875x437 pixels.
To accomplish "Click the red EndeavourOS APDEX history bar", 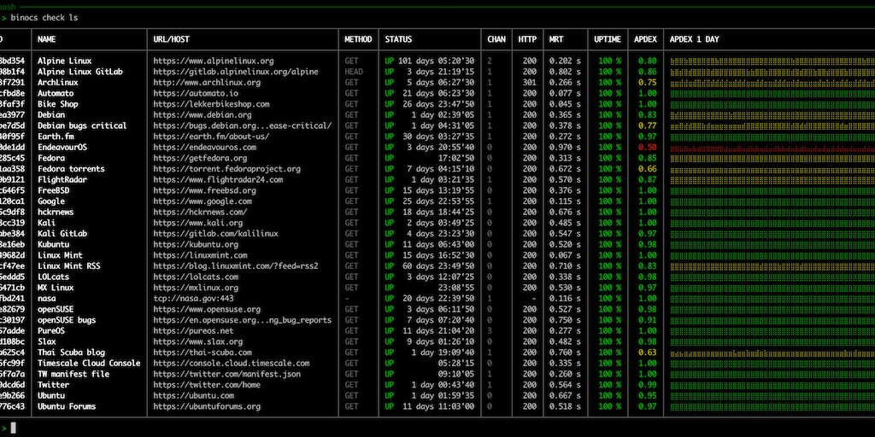I will pos(769,147).
